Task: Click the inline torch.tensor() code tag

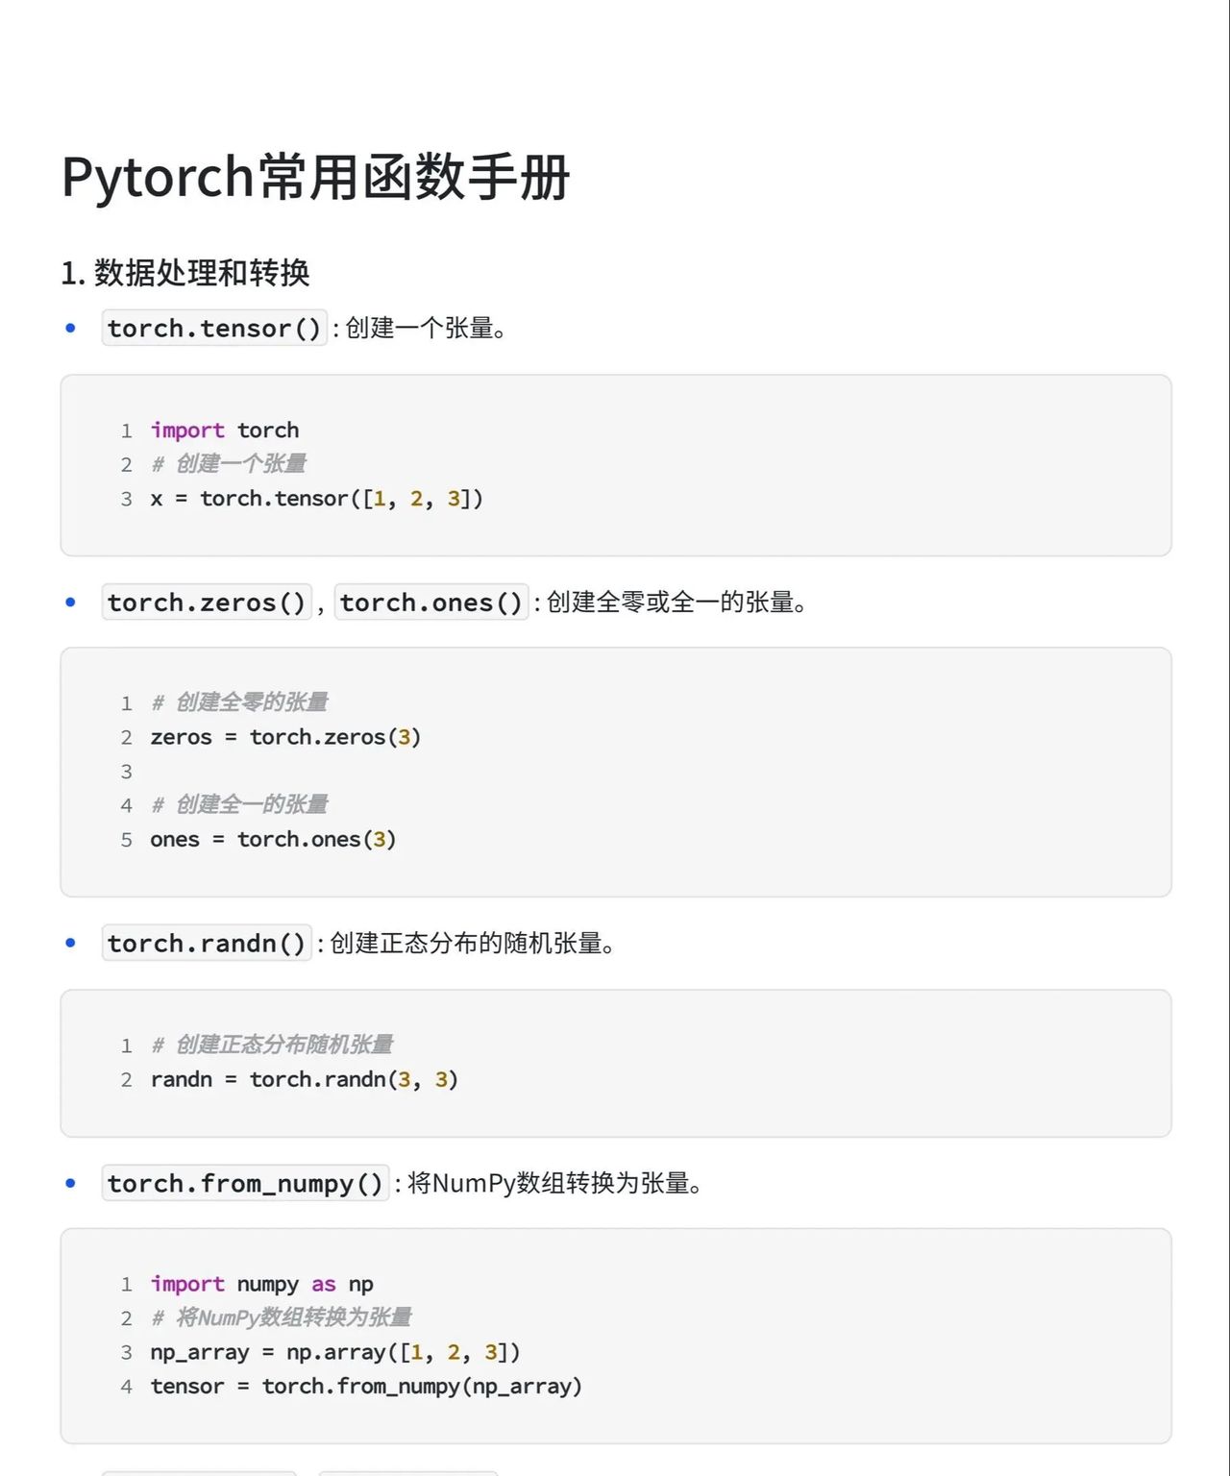Action: (214, 329)
